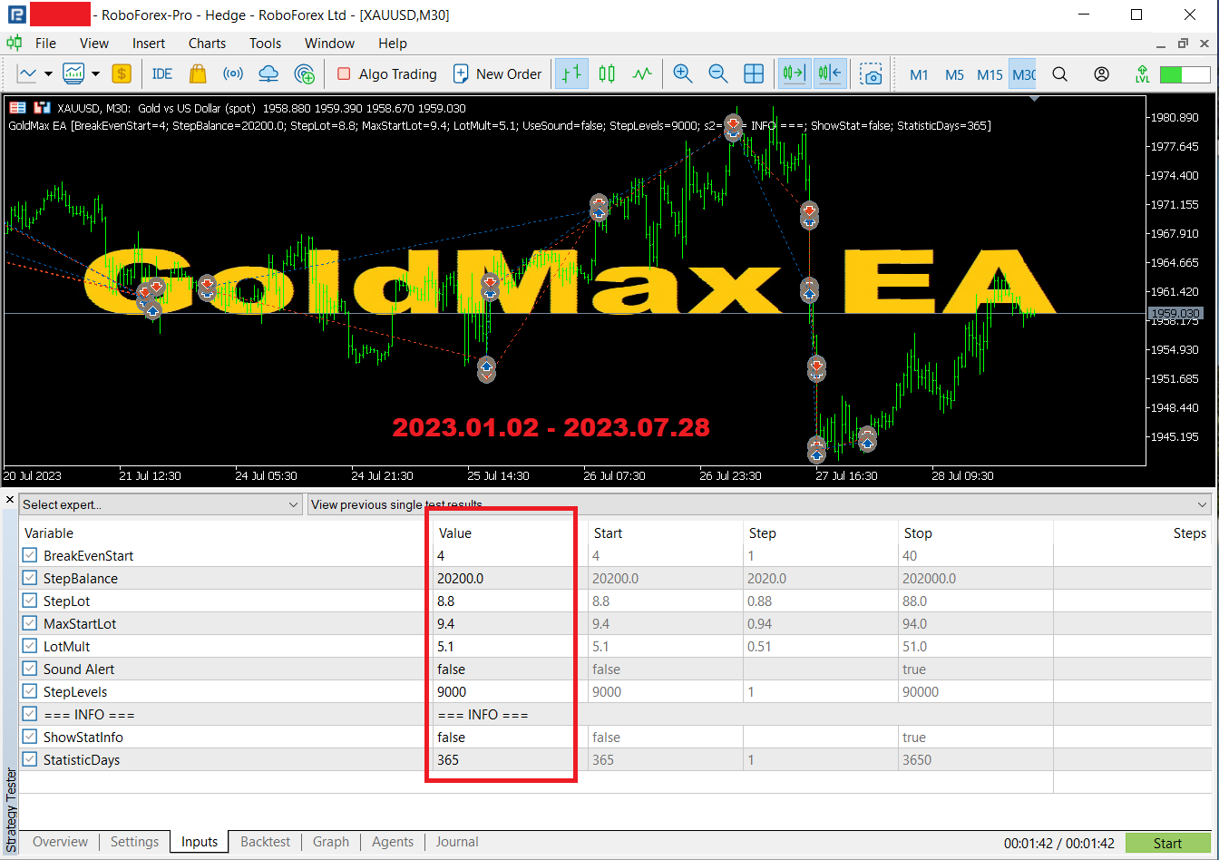Viewport: 1219px width, 860px height.
Task: Uncheck the StepLot checkbox
Action: coord(30,601)
